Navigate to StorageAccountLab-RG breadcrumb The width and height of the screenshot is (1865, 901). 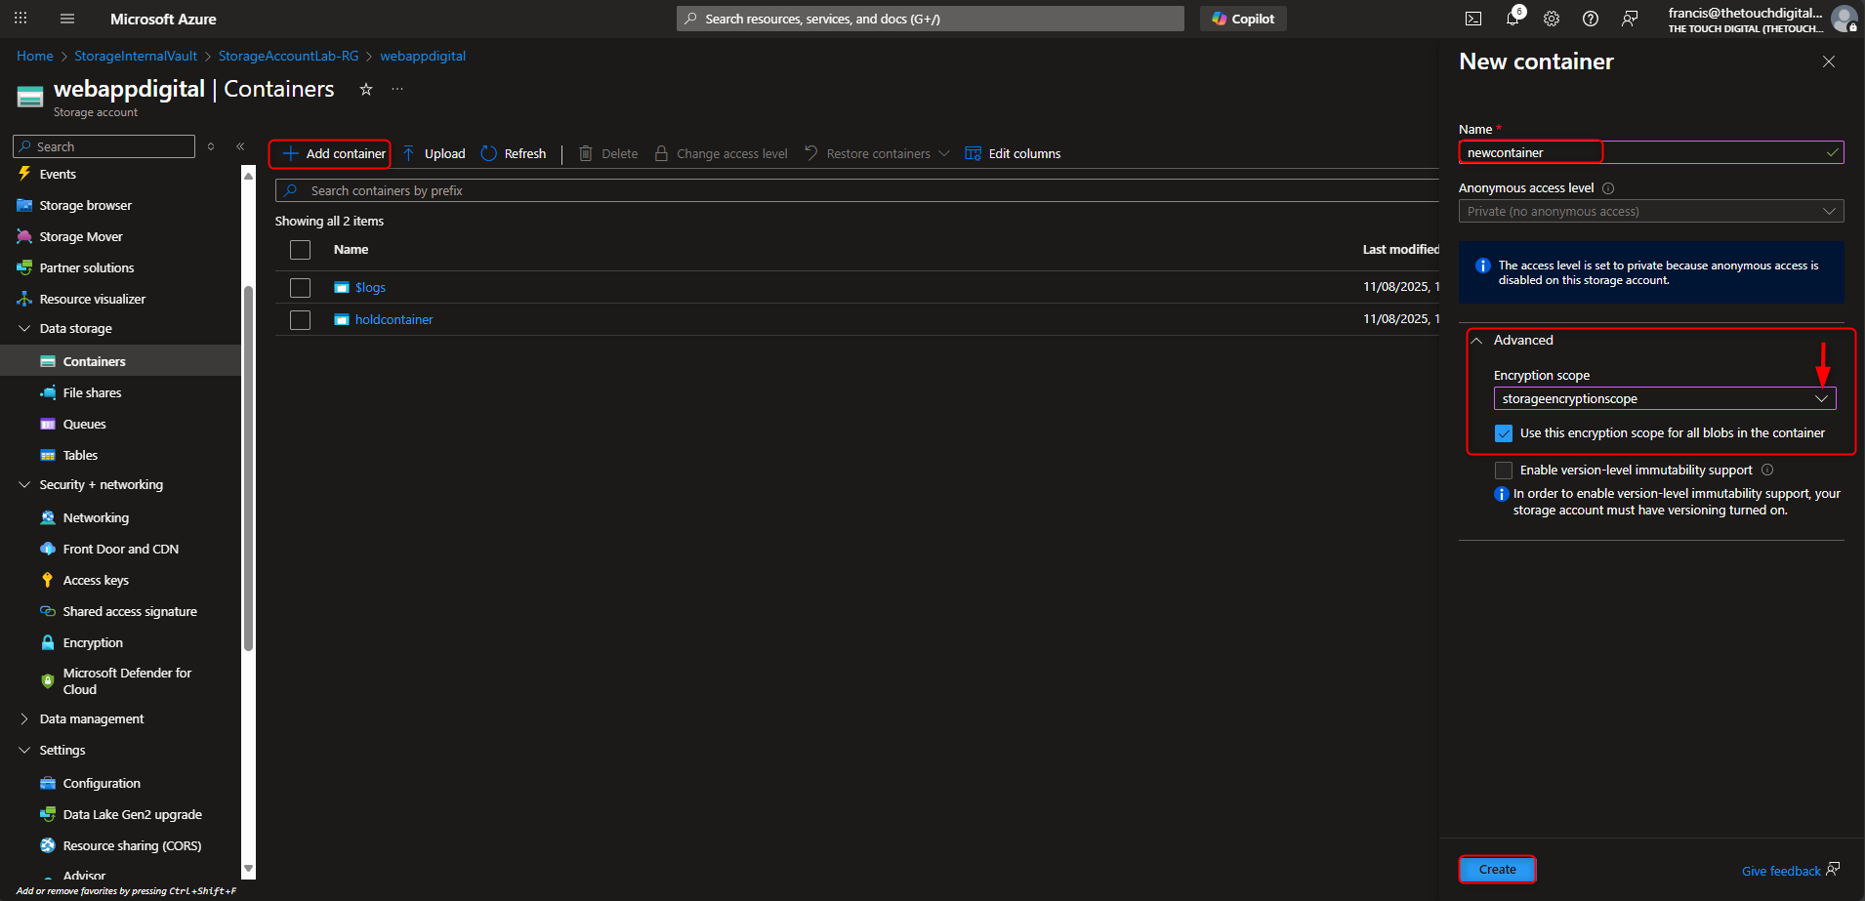pos(288,56)
